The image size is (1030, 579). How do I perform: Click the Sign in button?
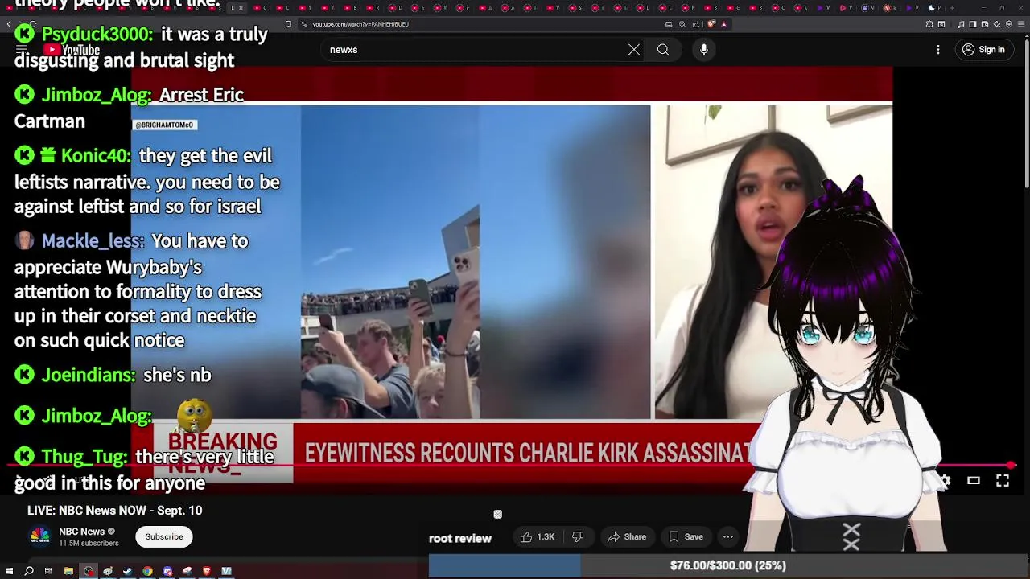[983, 50]
